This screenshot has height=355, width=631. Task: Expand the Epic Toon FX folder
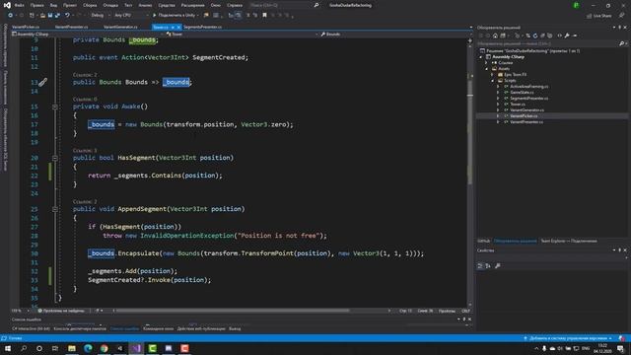[492, 75]
